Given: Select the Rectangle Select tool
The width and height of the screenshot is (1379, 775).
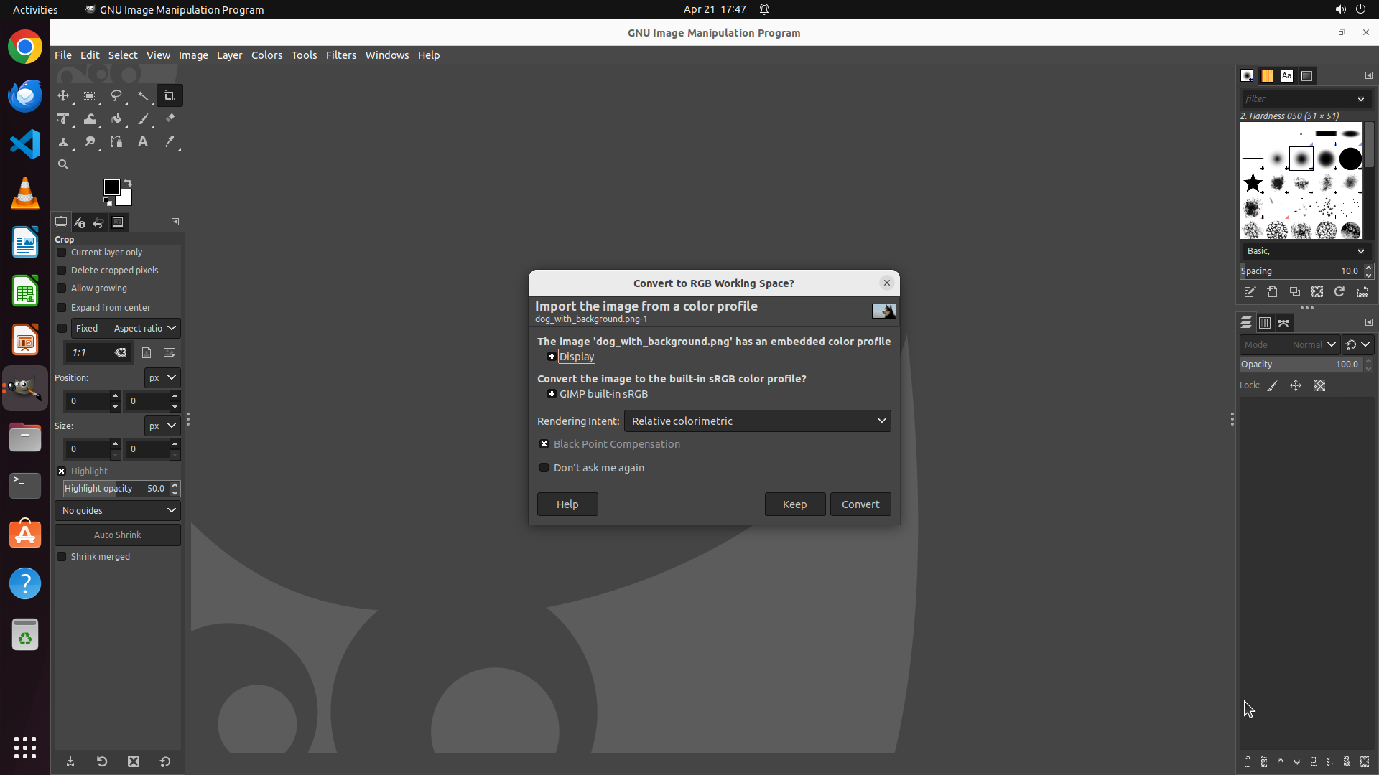Looking at the screenshot, I should coord(90,95).
